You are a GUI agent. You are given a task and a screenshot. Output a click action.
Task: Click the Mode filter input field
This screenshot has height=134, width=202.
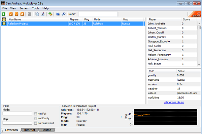point(17,114)
